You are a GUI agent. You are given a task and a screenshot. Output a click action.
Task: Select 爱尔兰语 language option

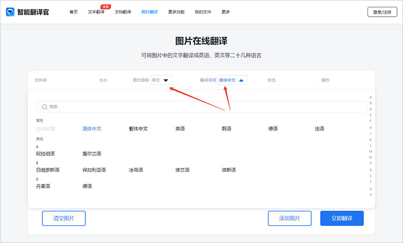click(92, 154)
